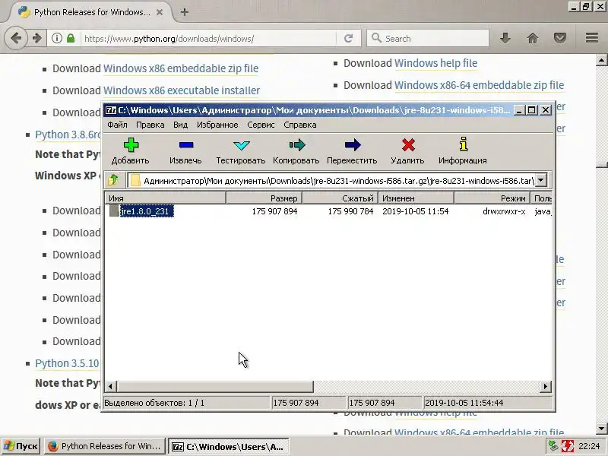Click the Переместить (Move) toolbar icon

click(353, 145)
